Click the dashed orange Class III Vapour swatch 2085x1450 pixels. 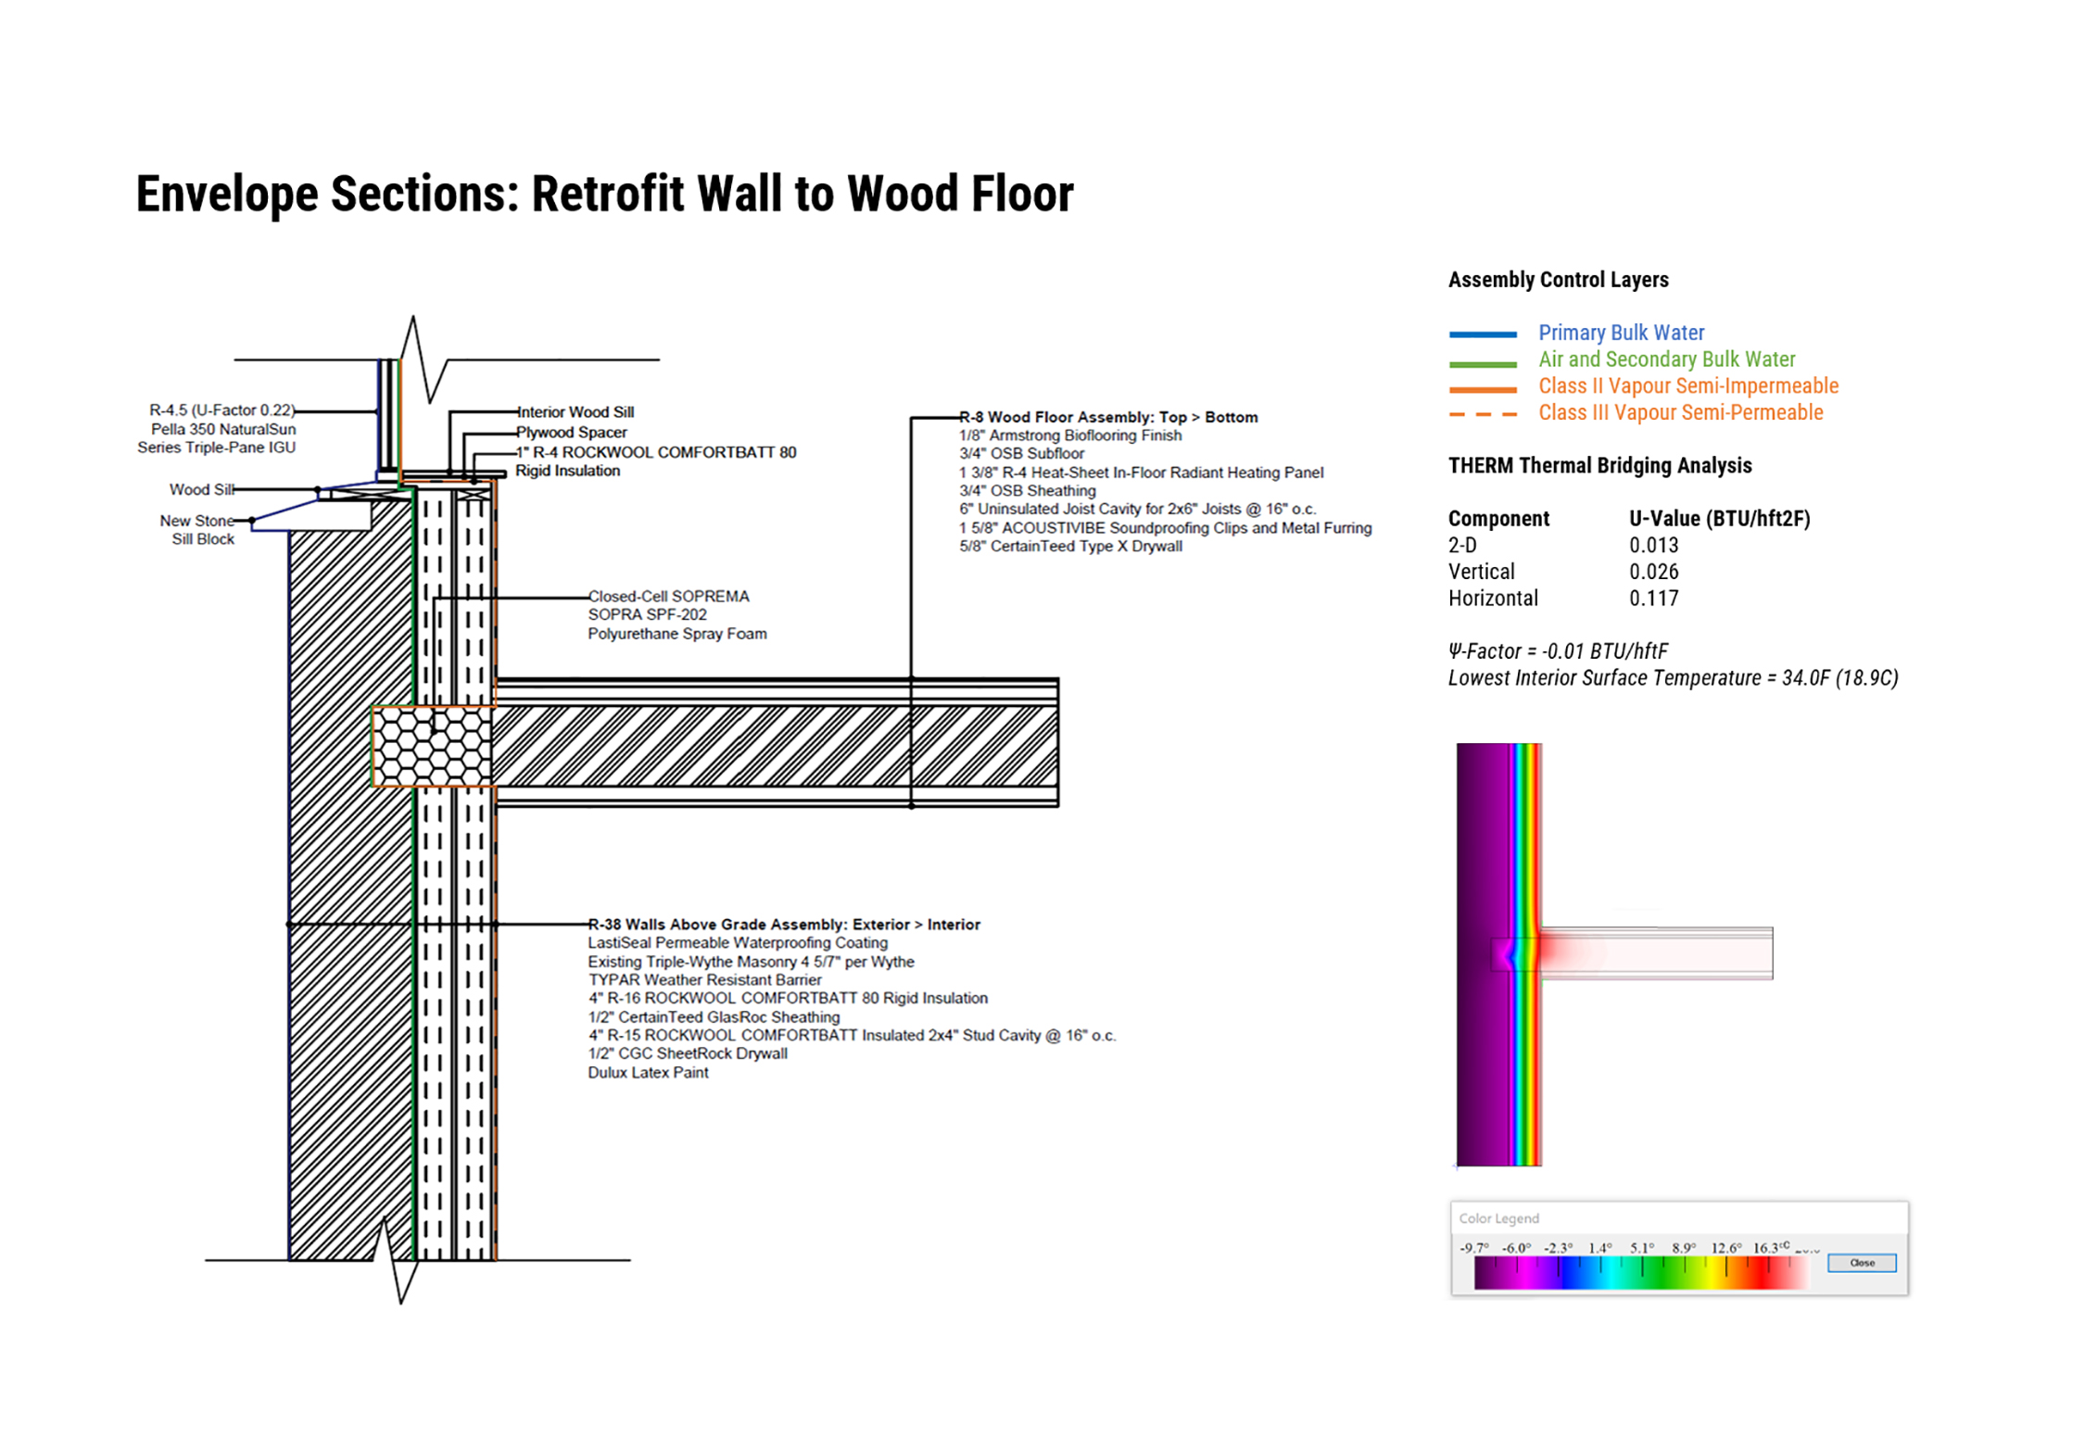coord(1482,414)
